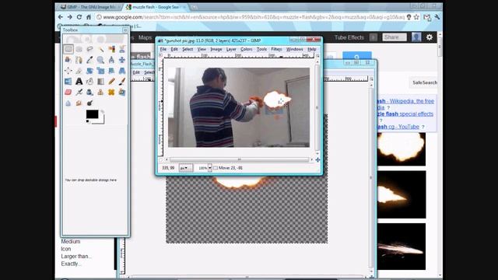Open the second muzzle flash thumbnail with pointed flame
The height and width of the screenshot is (280, 498).
tap(402, 194)
